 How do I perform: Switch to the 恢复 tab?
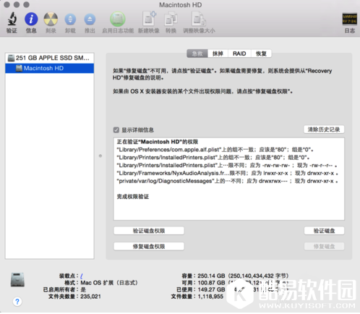click(261, 54)
